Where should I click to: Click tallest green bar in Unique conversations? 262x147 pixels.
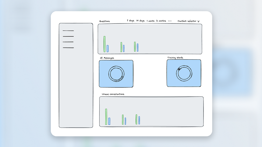point(106,117)
